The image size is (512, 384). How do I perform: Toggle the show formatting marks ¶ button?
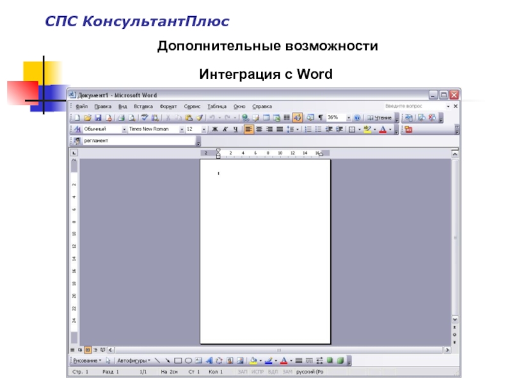321,118
